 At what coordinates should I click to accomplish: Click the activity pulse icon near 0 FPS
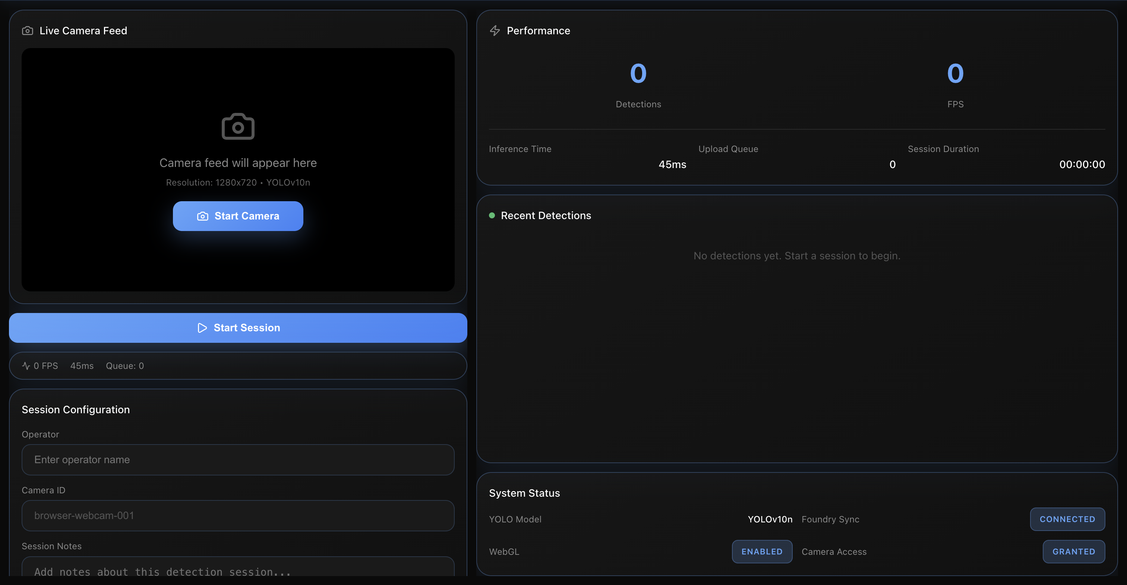(x=26, y=366)
